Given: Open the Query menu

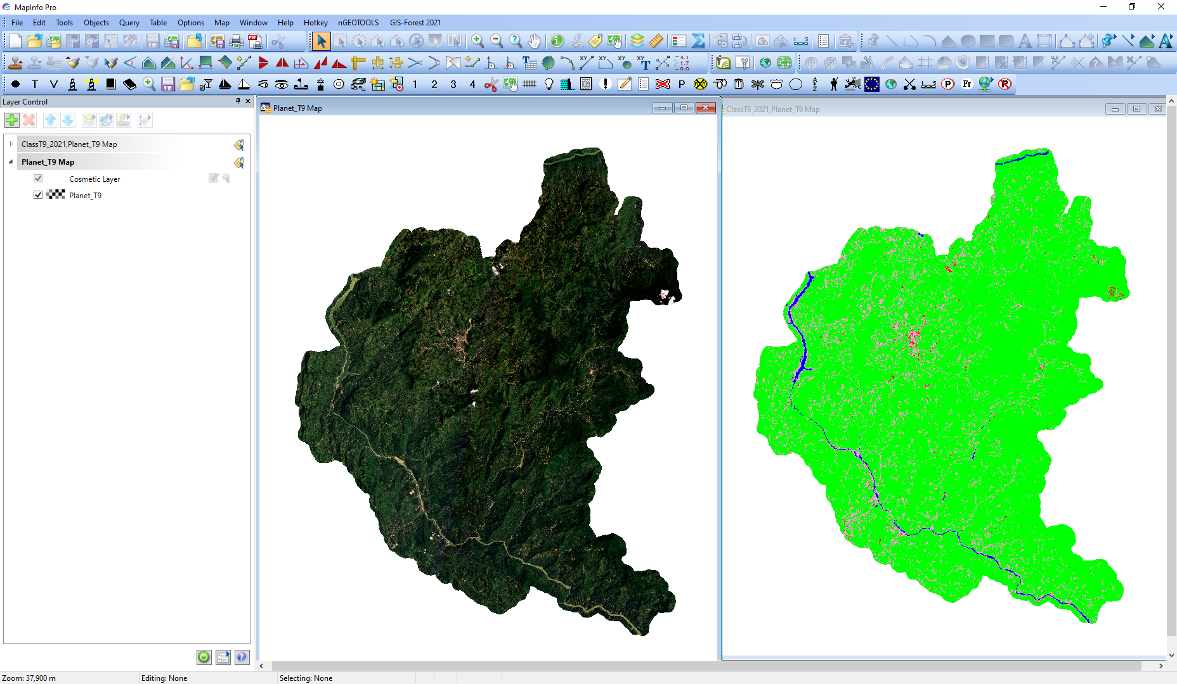Looking at the screenshot, I should click(x=129, y=22).
